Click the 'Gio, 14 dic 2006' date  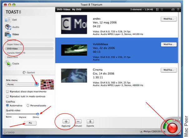103,74
